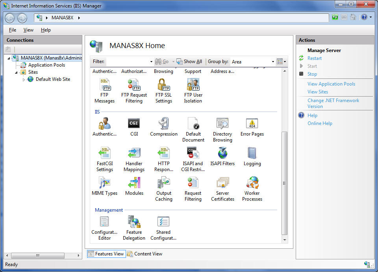The width and height of the screenshot is (378, 272).
Task: Open the Server Certificates feature icon
Action: click(222, 183)
